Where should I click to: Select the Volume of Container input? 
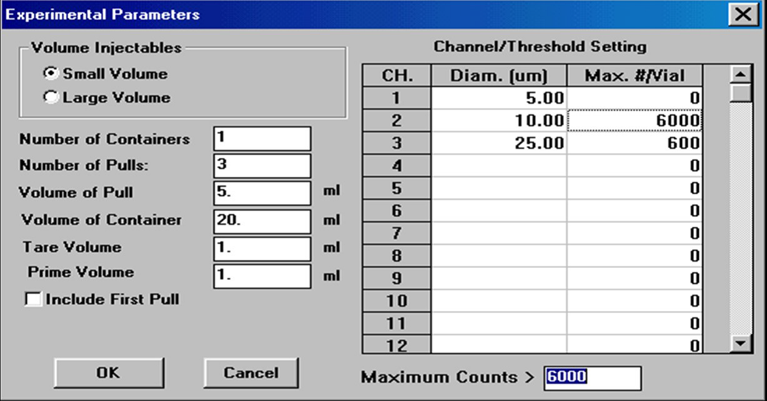(262, 220)
